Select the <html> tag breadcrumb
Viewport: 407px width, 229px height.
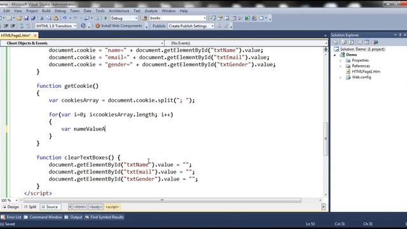point(79,207)
